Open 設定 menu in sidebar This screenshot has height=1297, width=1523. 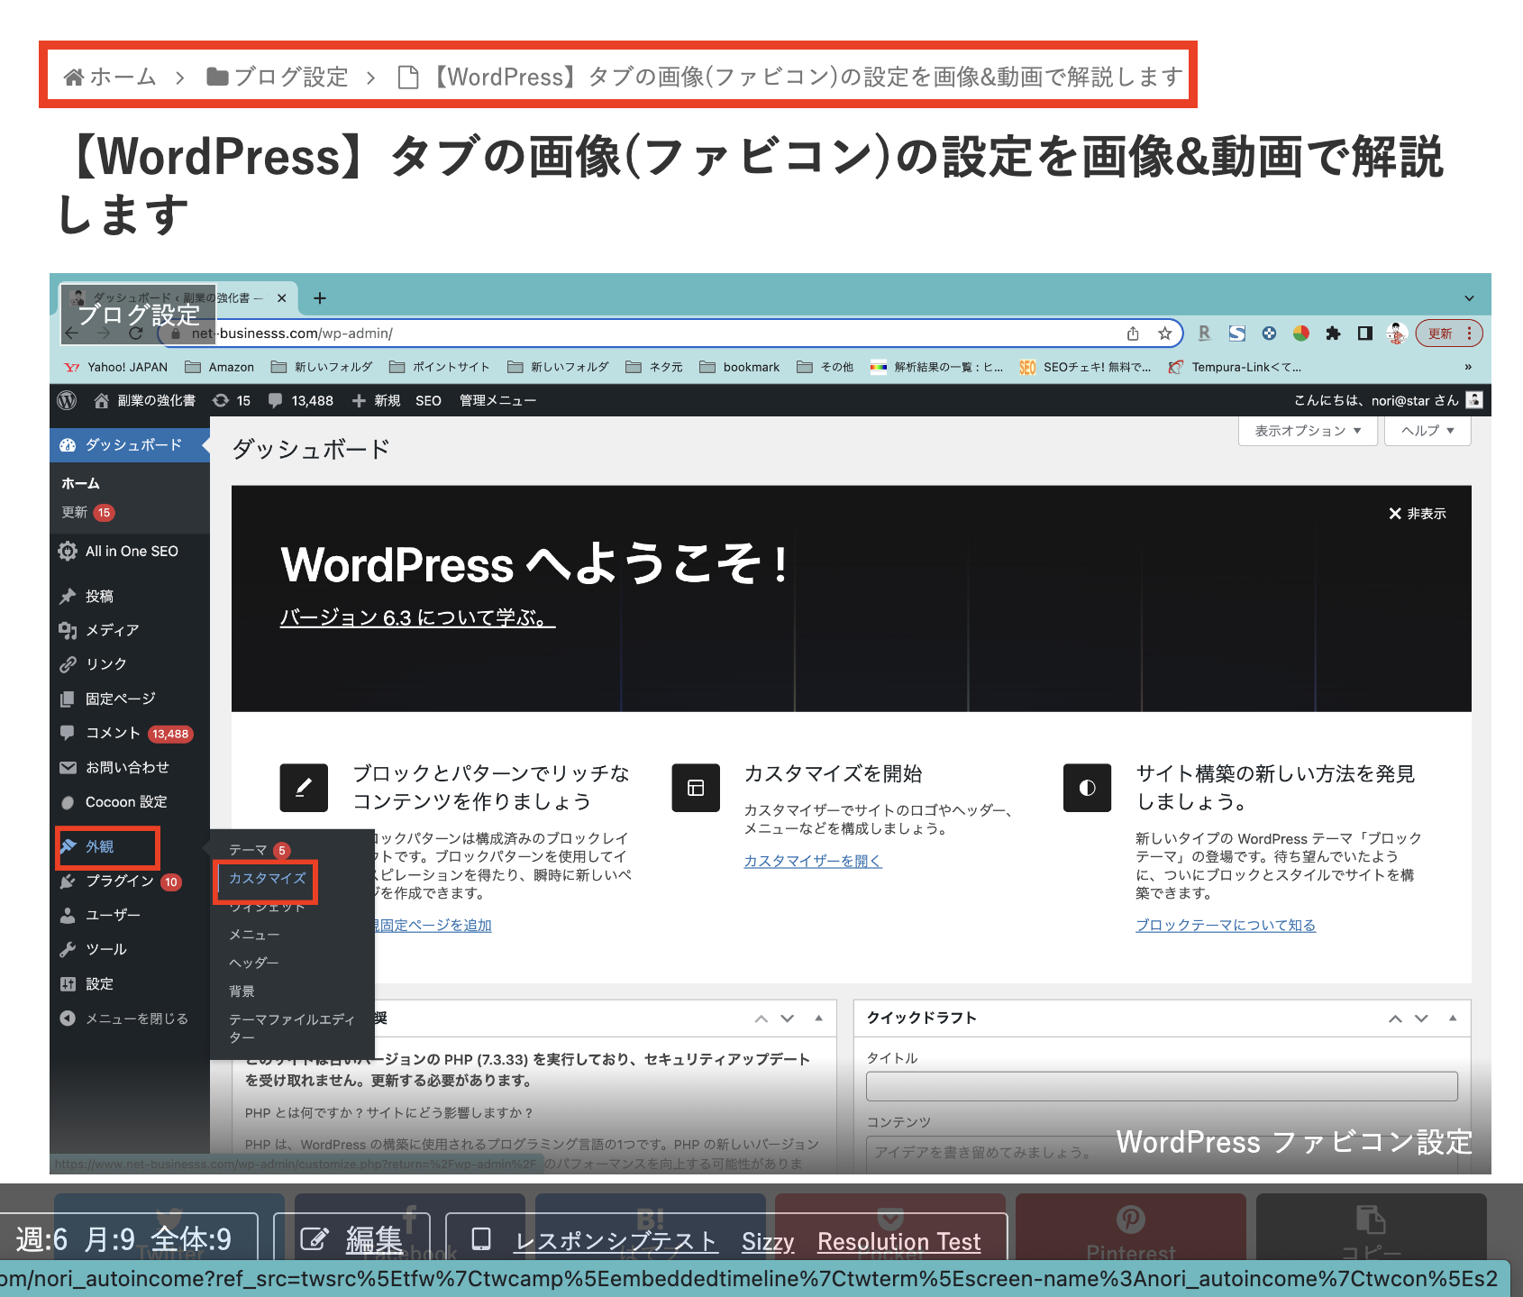130,984
